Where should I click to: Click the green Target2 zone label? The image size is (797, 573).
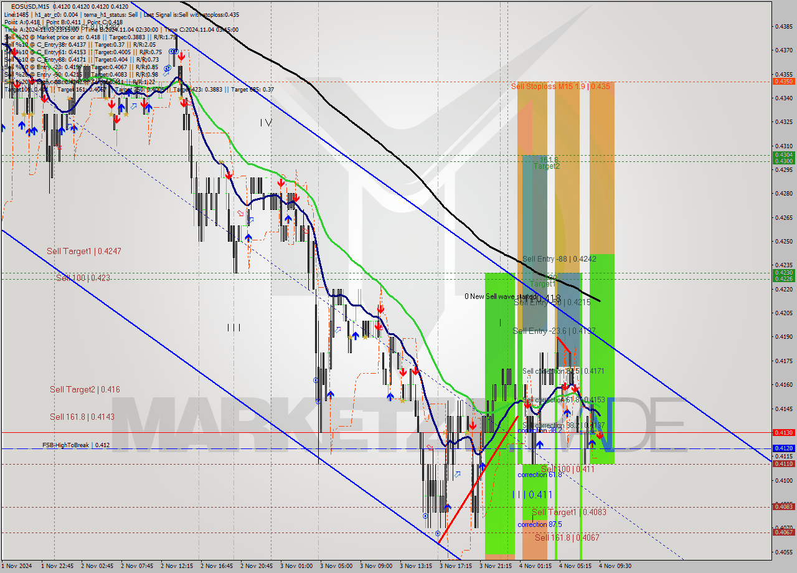tap(546, 166)
